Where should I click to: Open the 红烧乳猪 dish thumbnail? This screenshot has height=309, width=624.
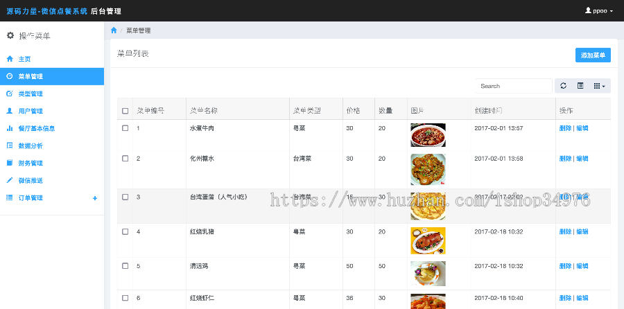428,241
